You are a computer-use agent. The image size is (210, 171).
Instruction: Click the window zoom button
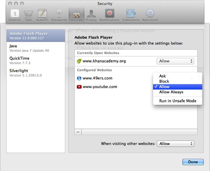pos(22,4)
